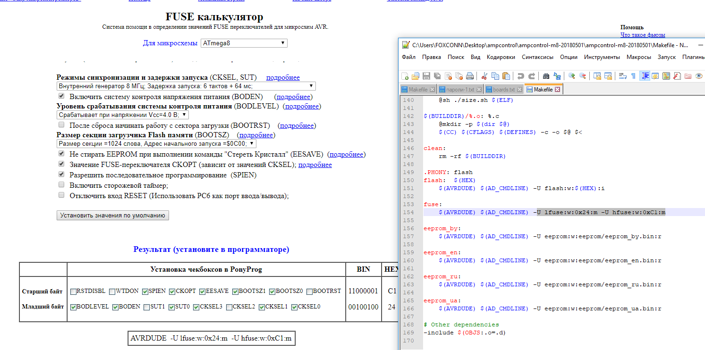Open the Document Map panel icon

(x=666, y=76)
